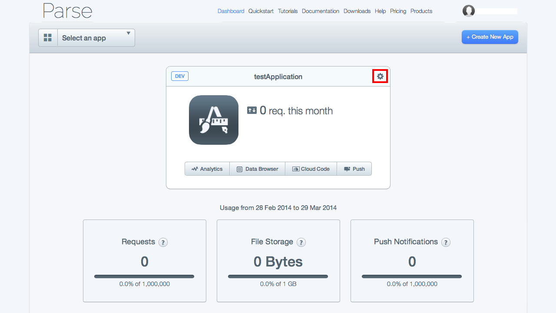Open the Tutorials nav link

pos(288,11)
